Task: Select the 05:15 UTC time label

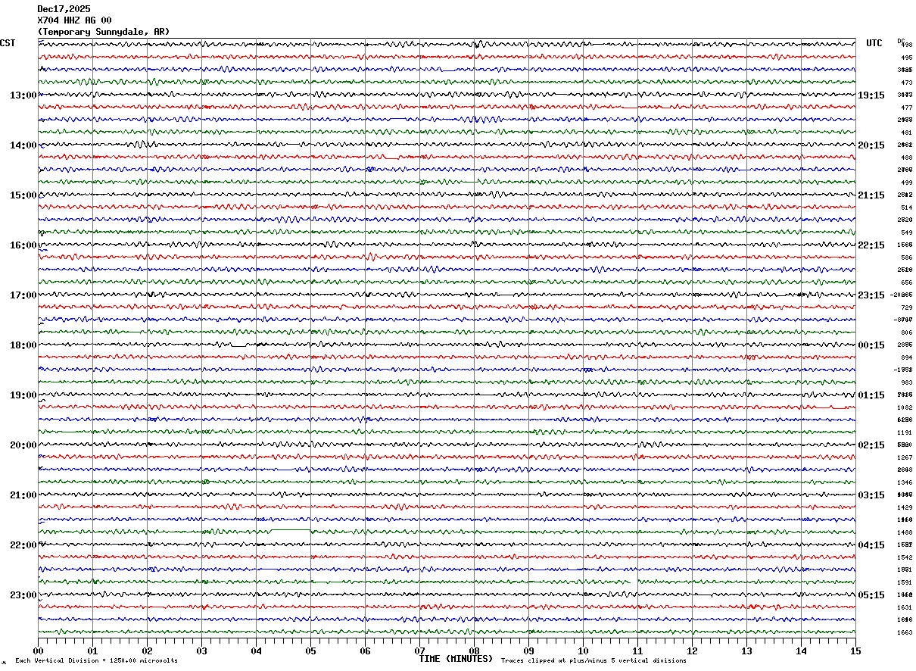Action: coord(871,595)
